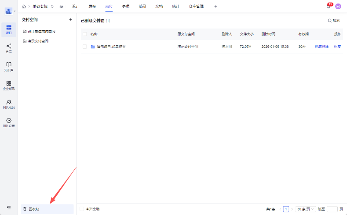Click the page jump input field
The width and height of the screenshot is (347, 215).
(x=332, y=209)
